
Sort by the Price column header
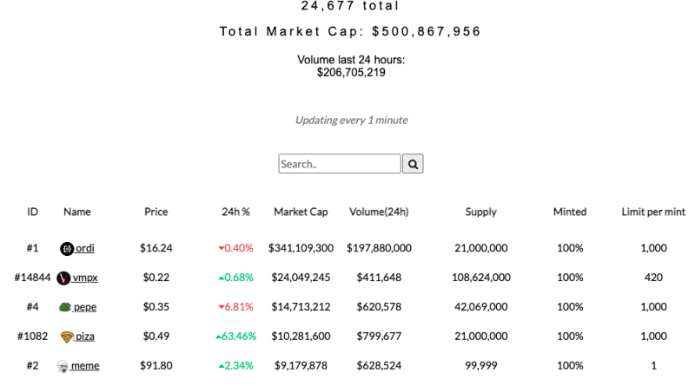156,212
